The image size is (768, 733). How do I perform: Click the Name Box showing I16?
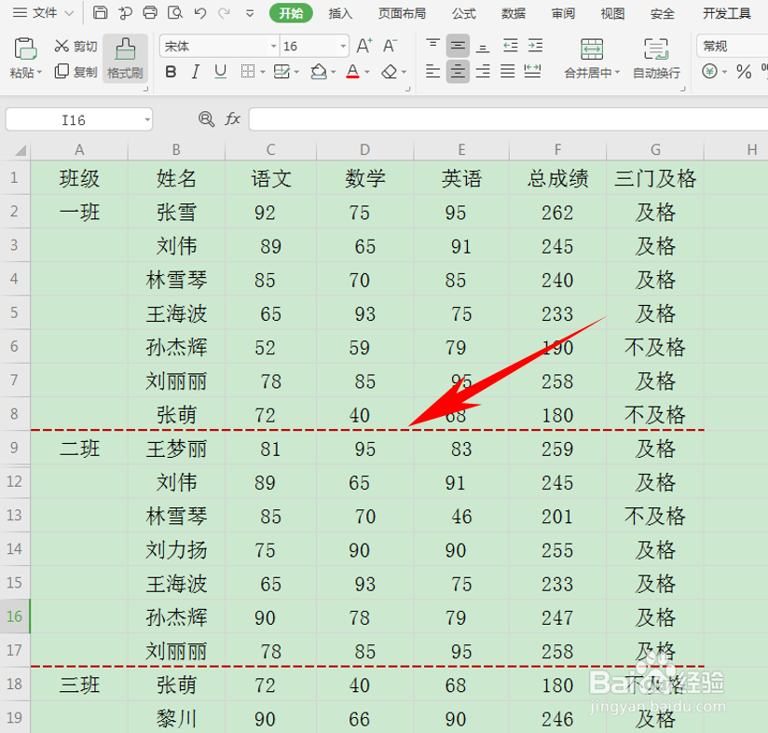[74, 119]
